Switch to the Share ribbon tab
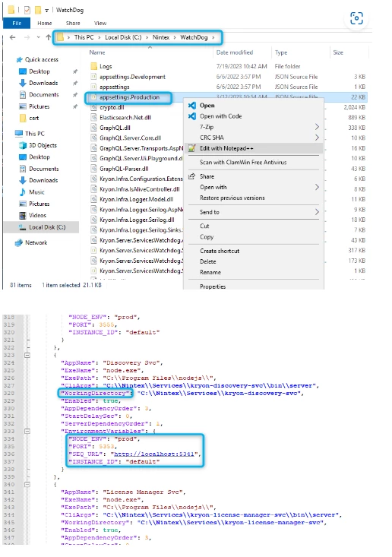 (73, 23)
